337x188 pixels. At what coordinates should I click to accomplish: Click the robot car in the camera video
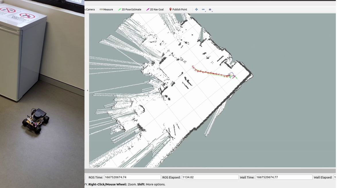tap(36, 120)
